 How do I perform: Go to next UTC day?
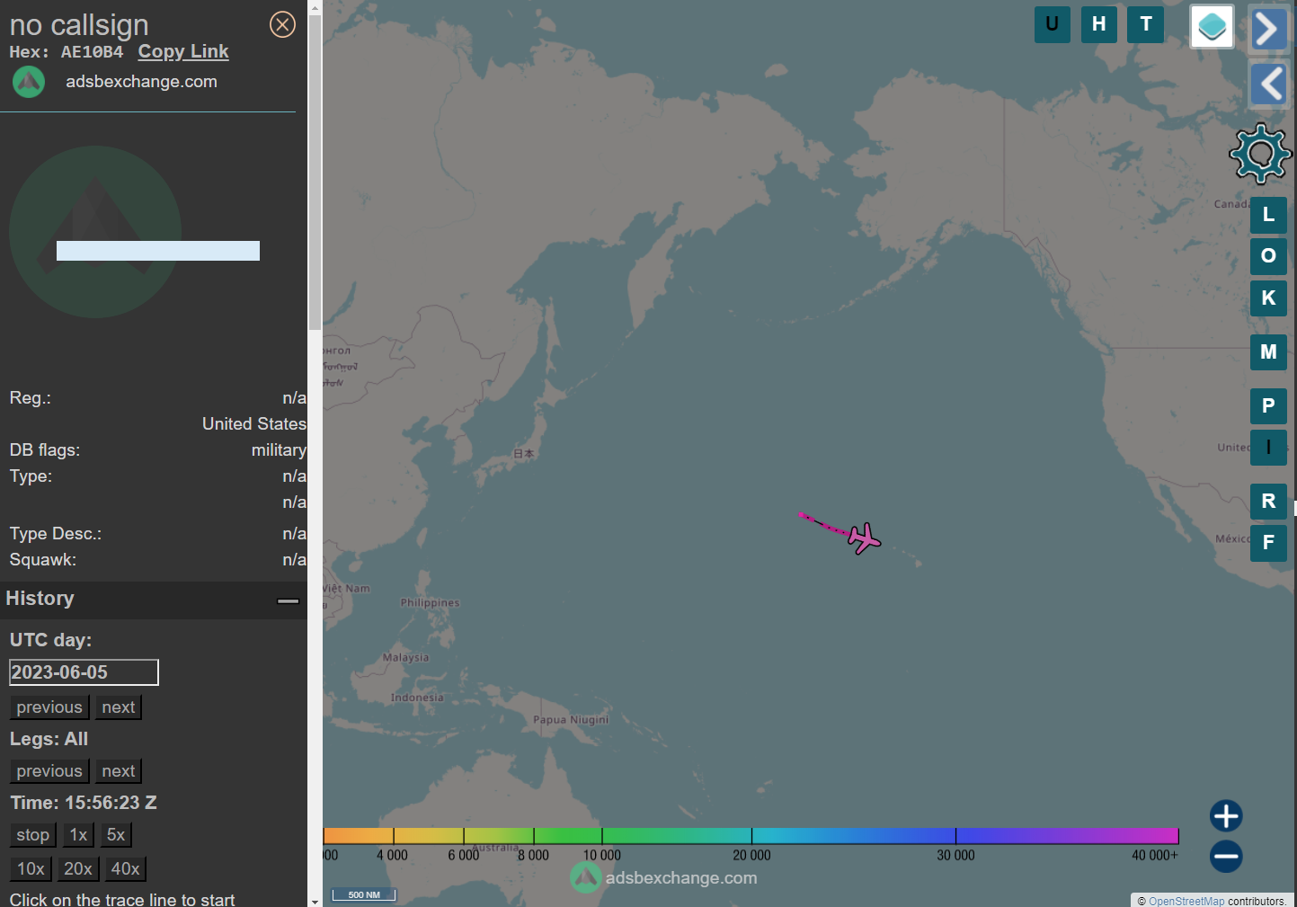119,707
